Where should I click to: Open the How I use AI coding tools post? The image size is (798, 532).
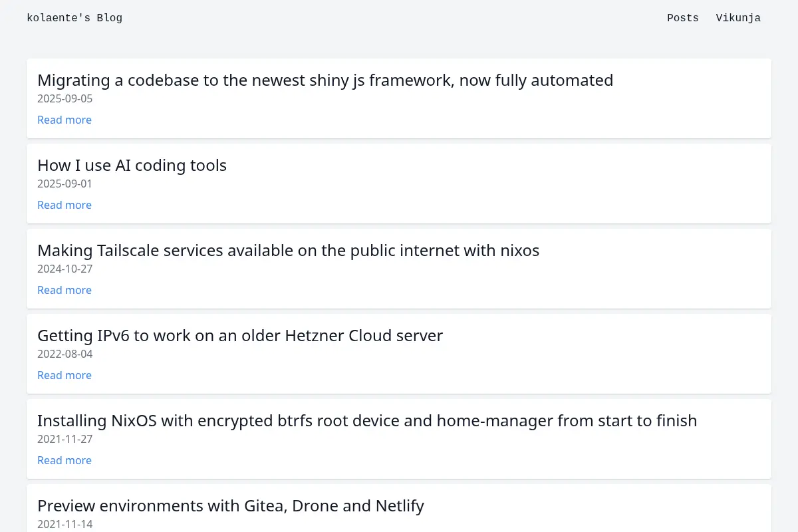pyautogui.click(x=132, y=166)
